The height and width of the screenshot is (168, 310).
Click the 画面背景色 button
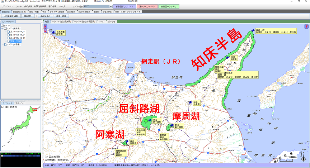point(45,16)
